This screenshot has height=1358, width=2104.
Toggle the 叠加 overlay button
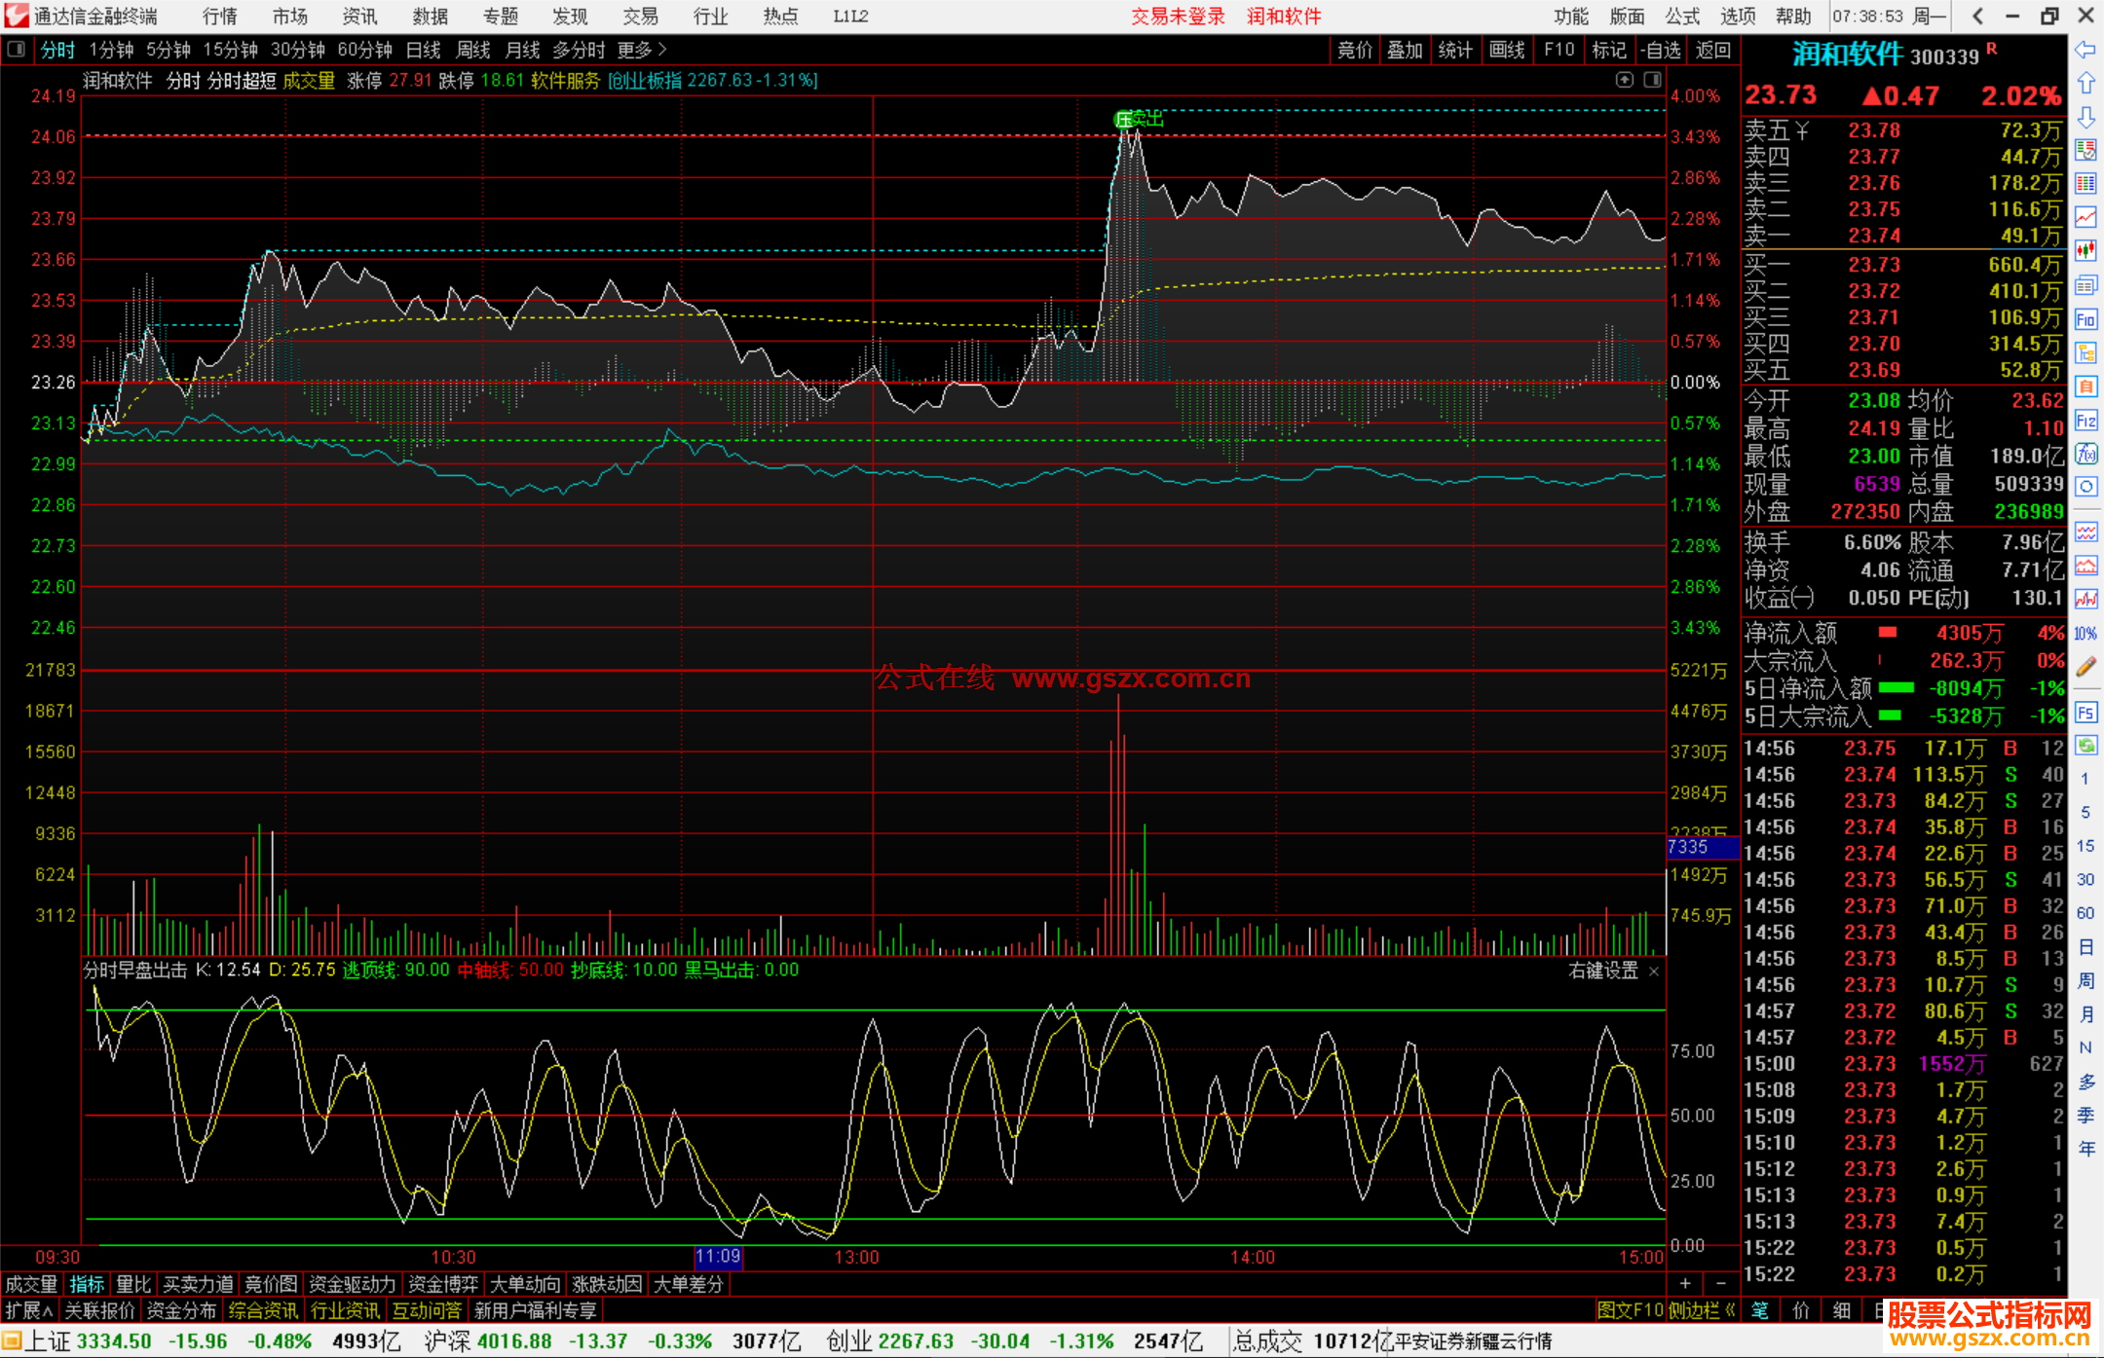point(1405,50)
